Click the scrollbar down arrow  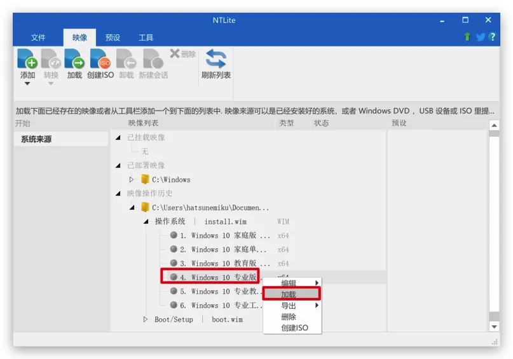(x=494, y=327)
